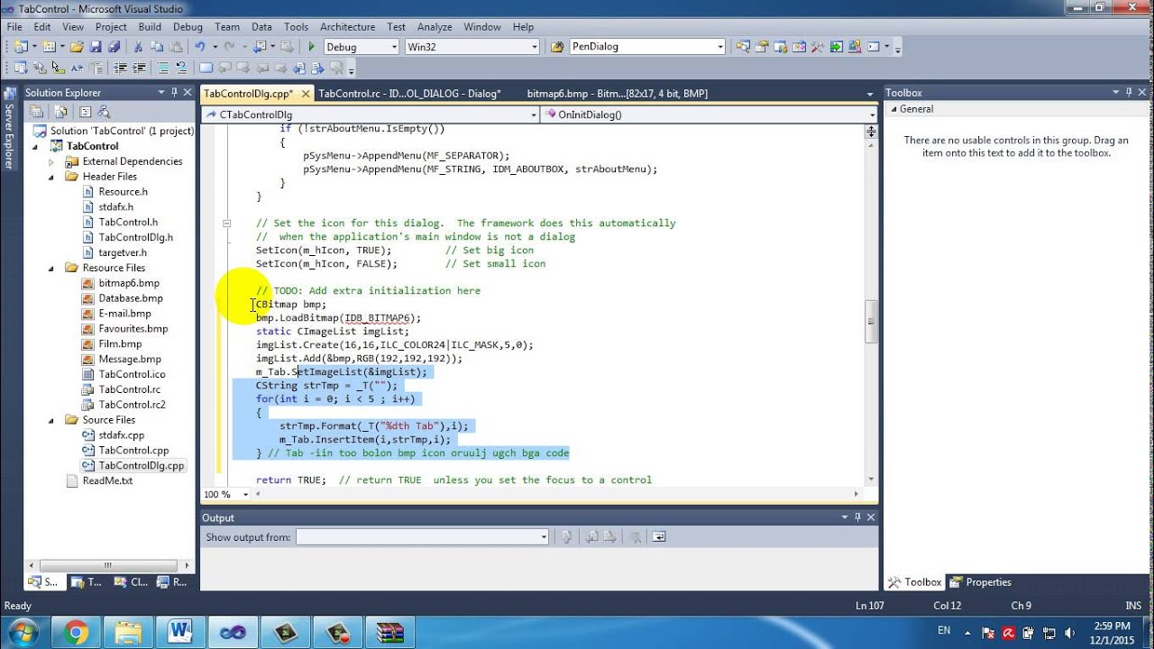Click the View Code icon in Solution Explorer
This screenshot has width=1154, height=649.
pos(85,112)
